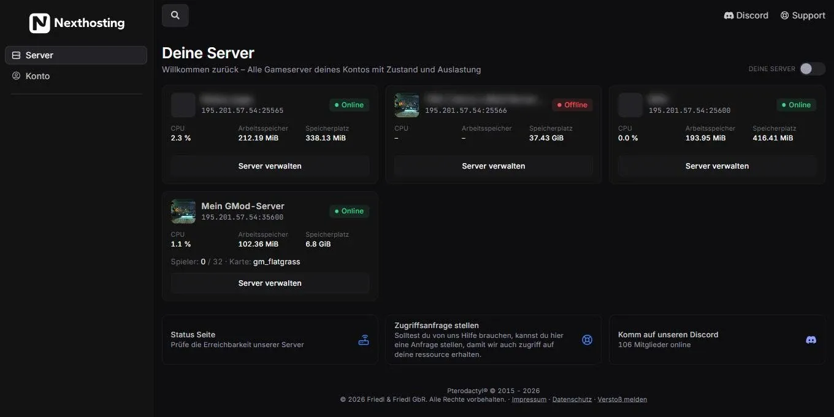This screenshot has width=834, height=417.
Task: Click the 338.13 MiB storage value
Action: click(x=326, y=138)
